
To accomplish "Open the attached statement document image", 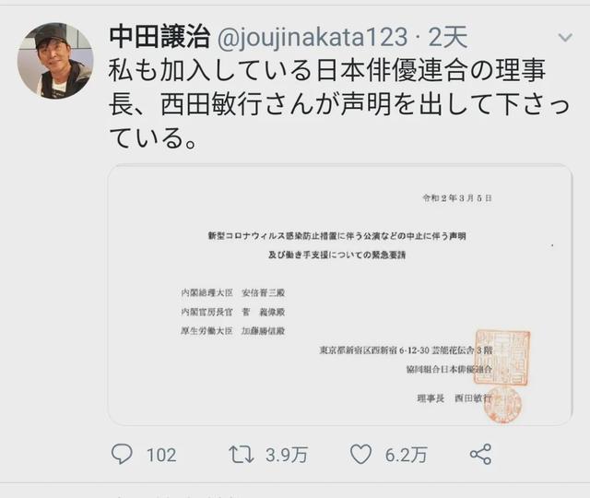I will (x=340, y=295).
